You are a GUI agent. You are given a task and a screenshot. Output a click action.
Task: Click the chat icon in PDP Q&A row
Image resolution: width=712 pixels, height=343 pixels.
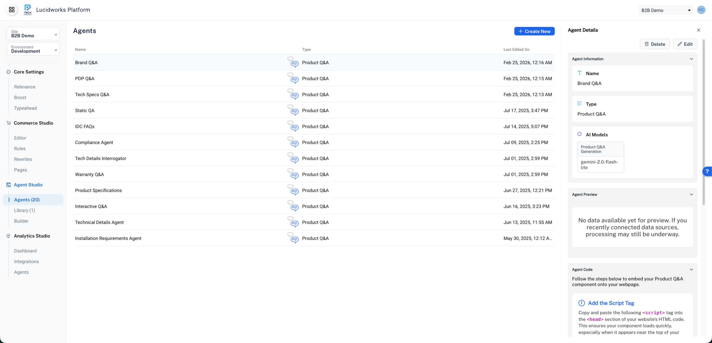pos(293,78)
